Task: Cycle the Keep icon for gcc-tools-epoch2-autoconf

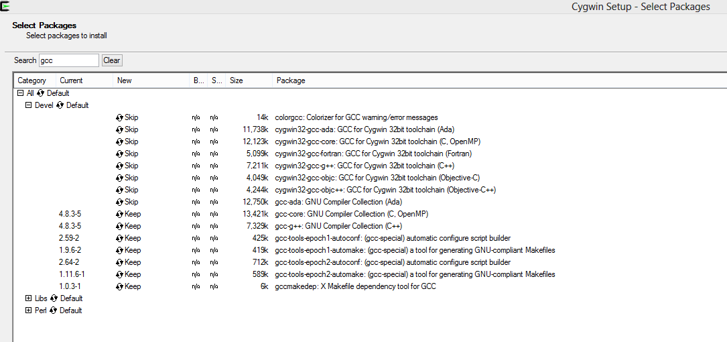Action: [x=120, y=262]
